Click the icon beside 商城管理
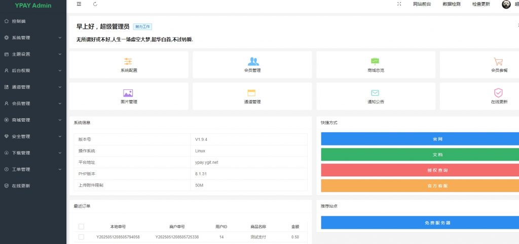The width and height of the screenshot is (519, 244). click(x=6, y=120)
